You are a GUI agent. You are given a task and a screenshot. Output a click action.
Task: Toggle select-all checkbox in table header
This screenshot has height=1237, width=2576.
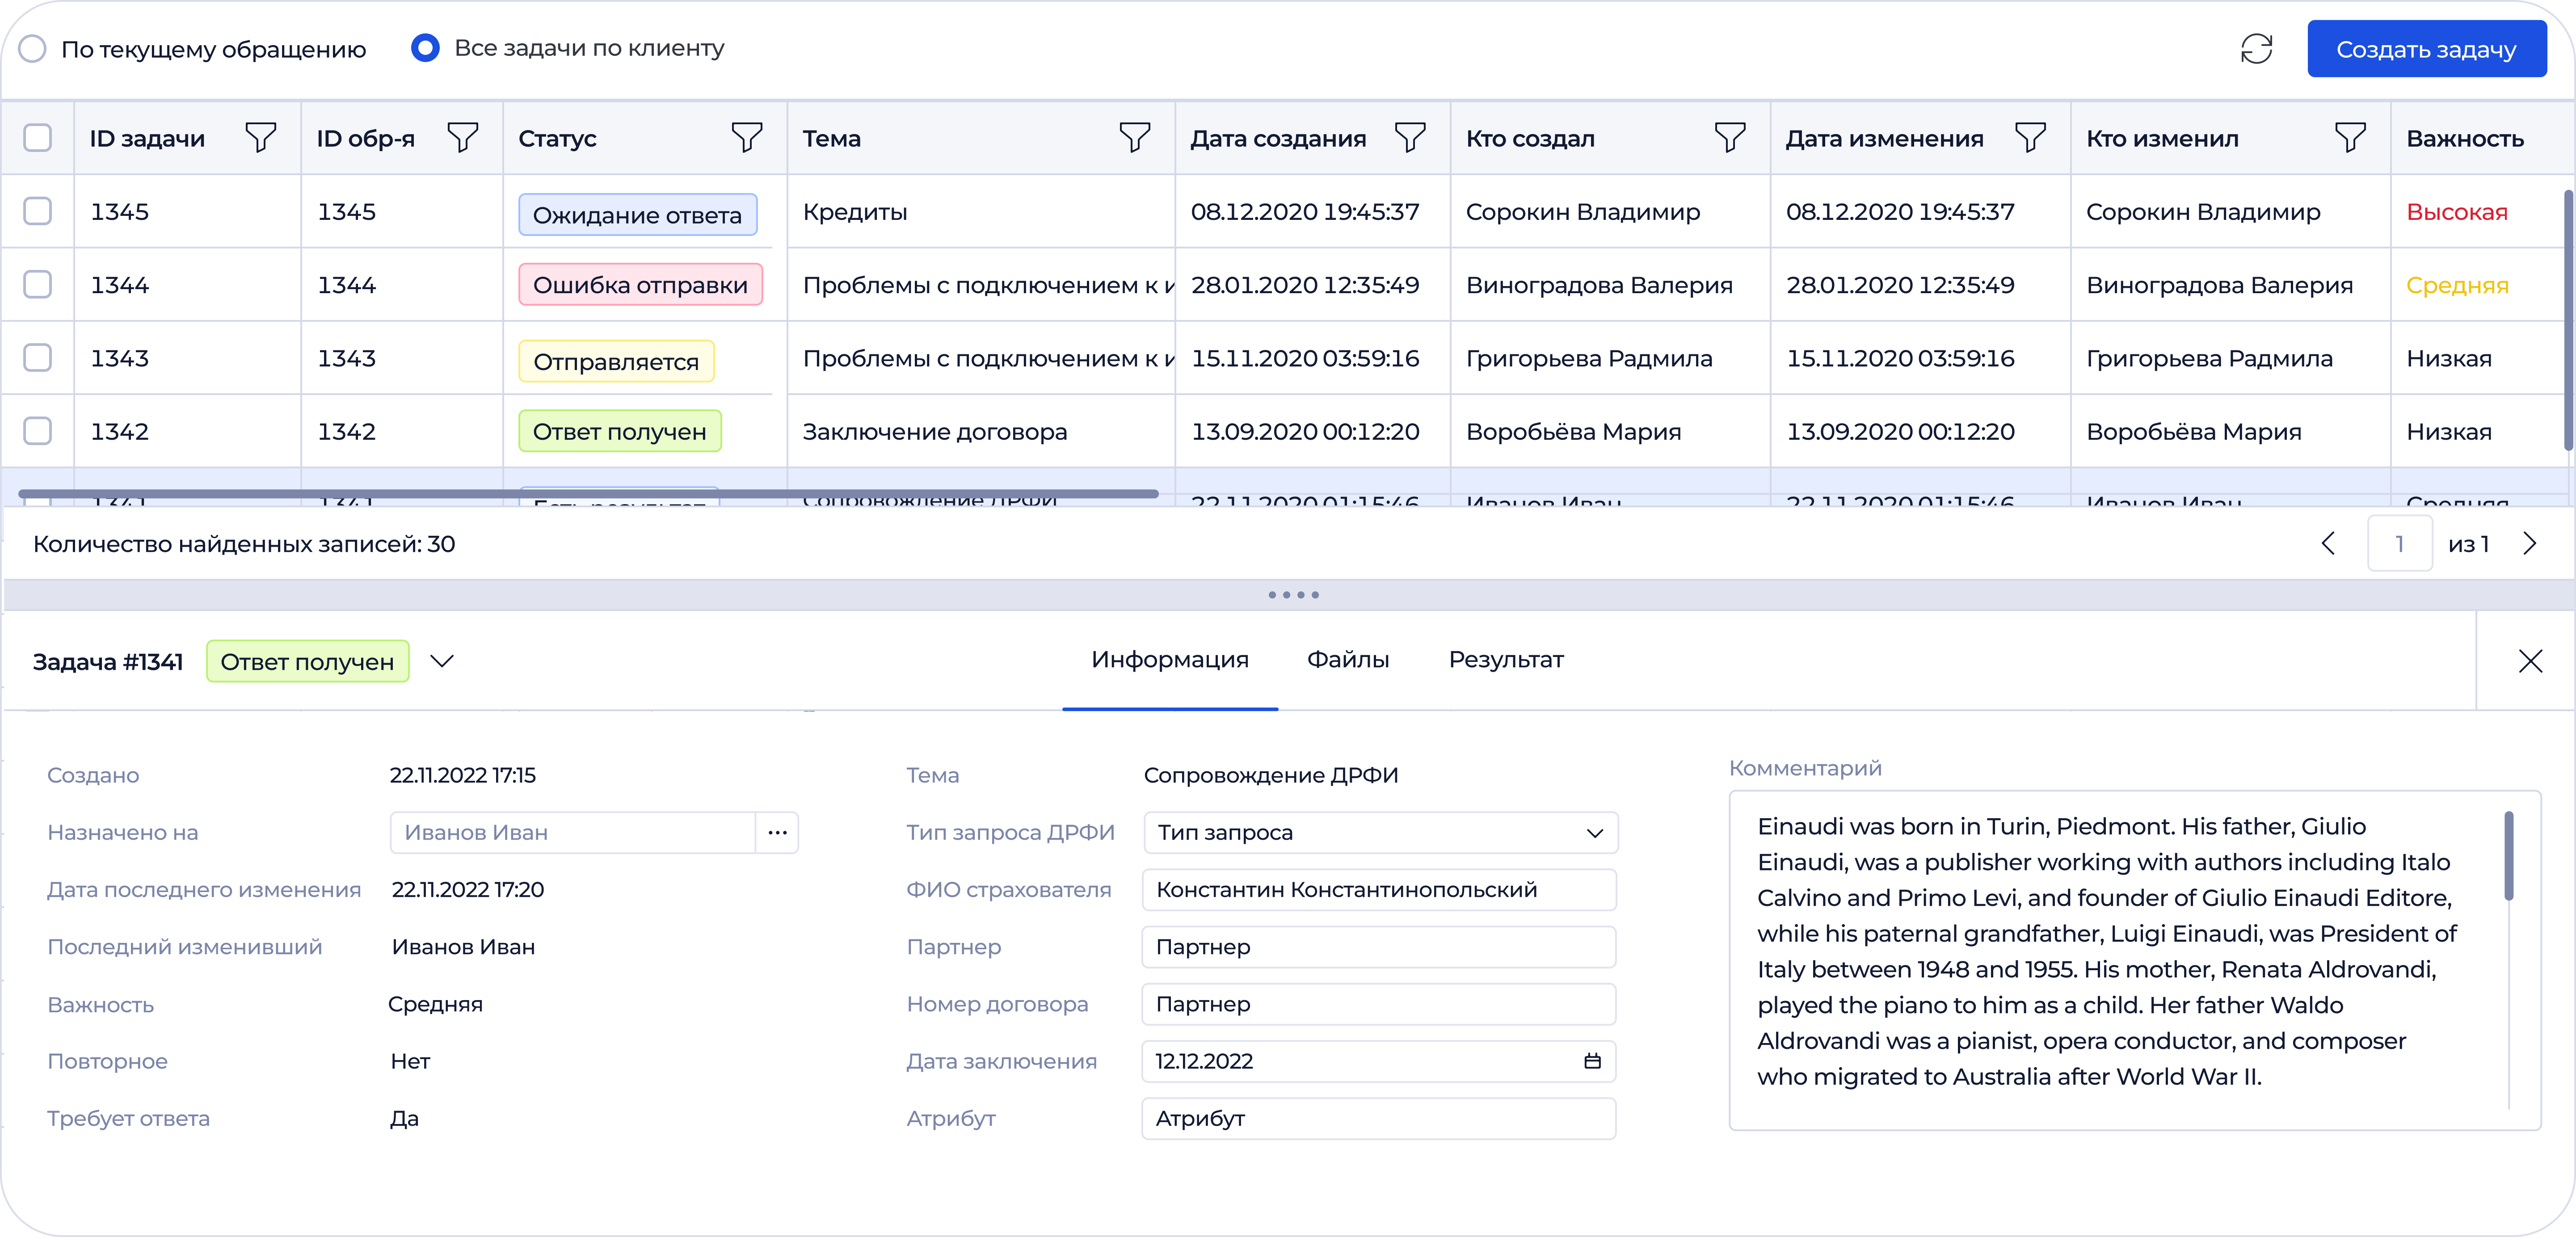(x=37, y=138)
